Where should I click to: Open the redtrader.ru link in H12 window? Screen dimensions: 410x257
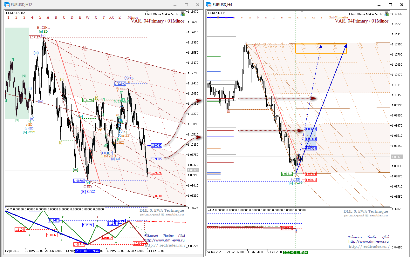(164, 245)
